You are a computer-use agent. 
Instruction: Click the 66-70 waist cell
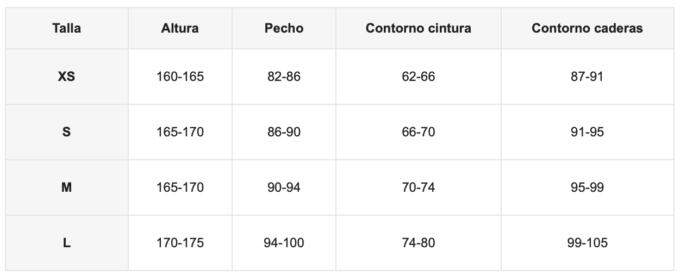click(419, 132)
